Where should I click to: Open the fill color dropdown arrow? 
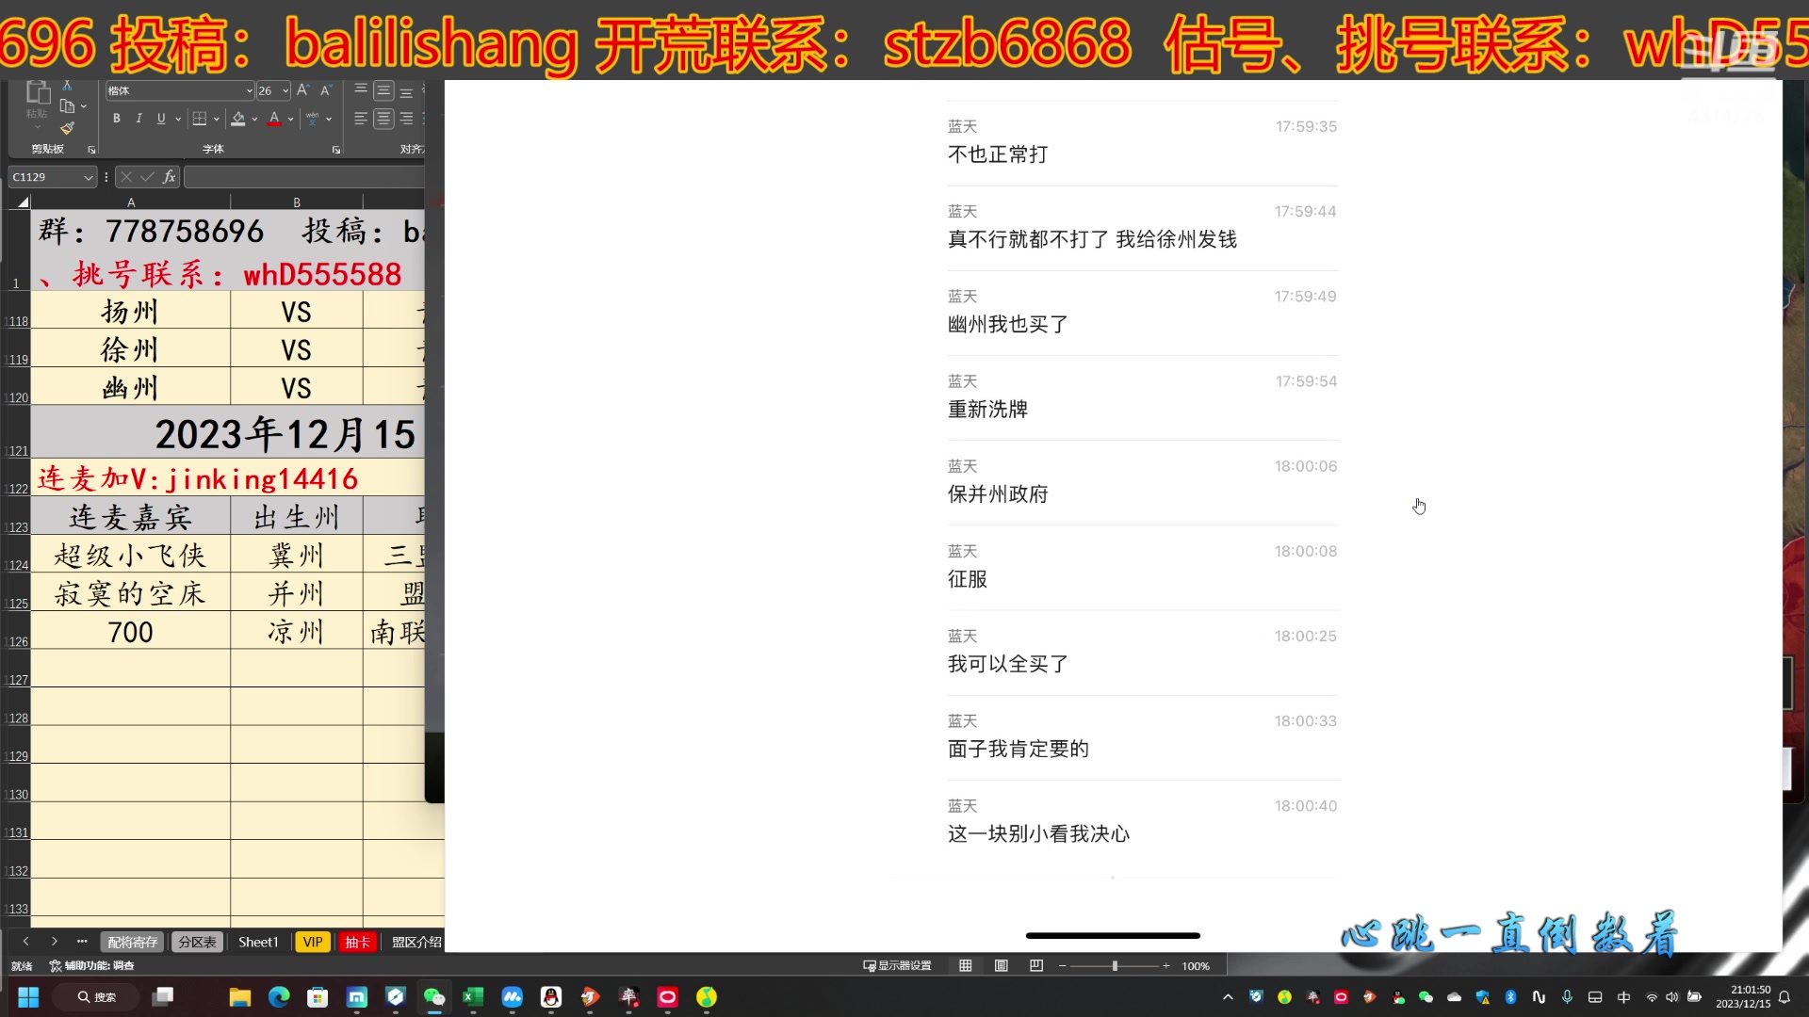[x=254, y=119]
